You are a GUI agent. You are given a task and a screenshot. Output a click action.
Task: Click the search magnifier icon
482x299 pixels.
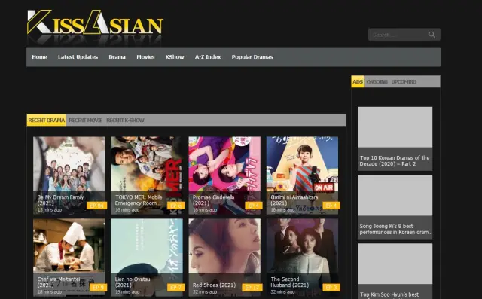[432, 35]
